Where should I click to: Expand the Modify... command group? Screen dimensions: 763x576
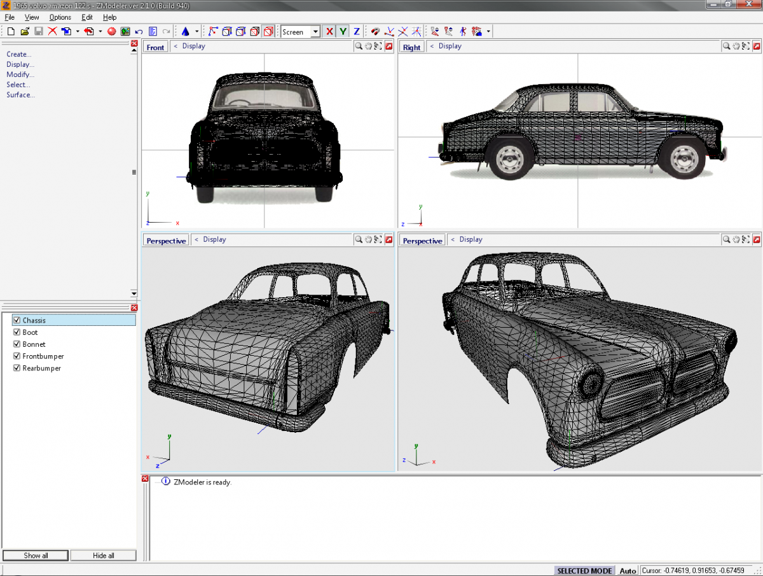coord(20,74)
